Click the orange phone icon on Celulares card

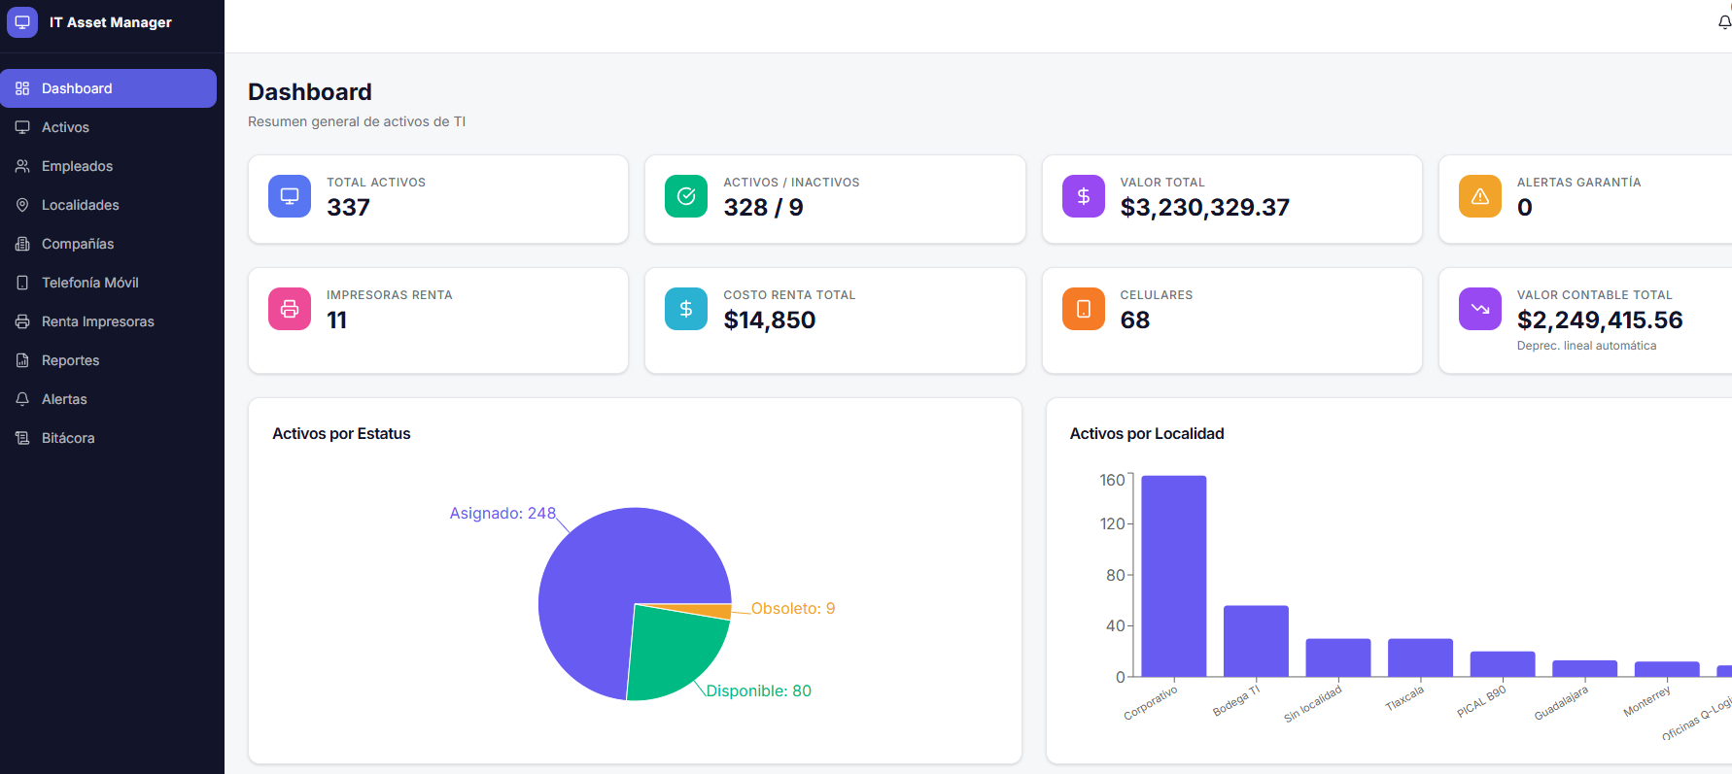point(1084,309)
